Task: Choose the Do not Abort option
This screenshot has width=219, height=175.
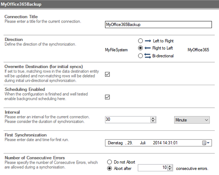Action: click(109, 161)
